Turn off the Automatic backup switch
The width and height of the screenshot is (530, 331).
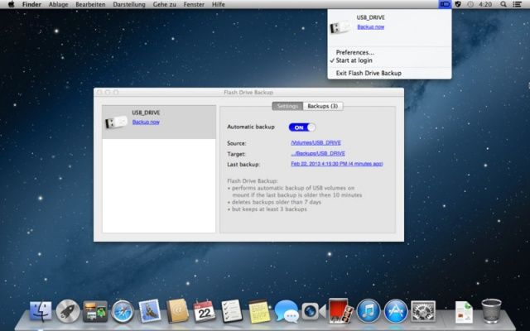tap(302, 127)
